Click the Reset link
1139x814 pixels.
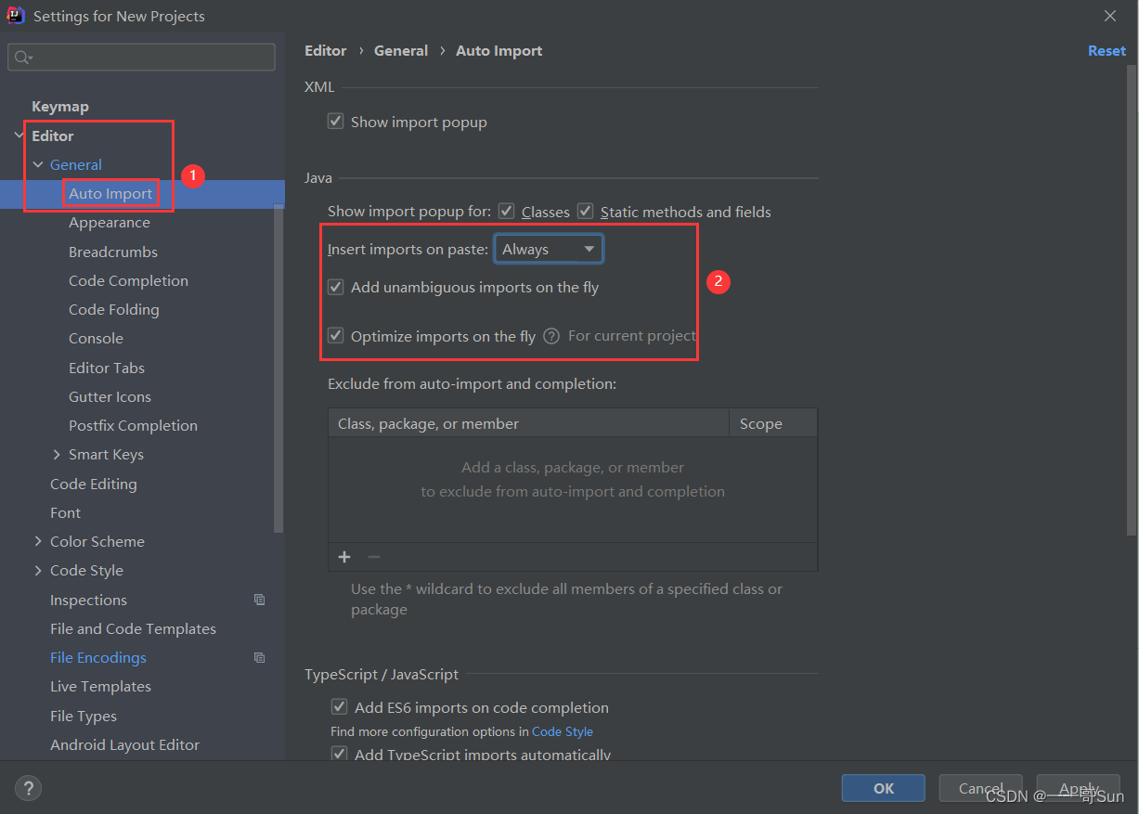(1107, 51)
